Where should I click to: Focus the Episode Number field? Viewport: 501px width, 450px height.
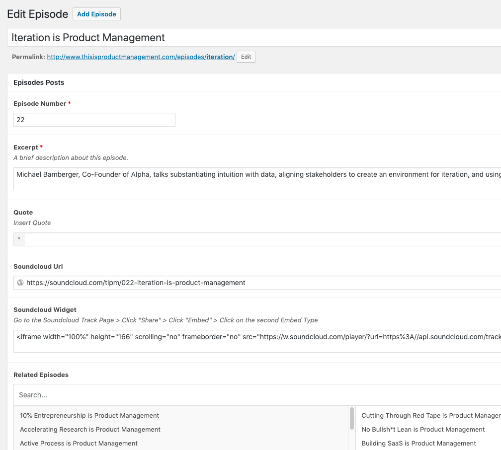tap(94, 120)
